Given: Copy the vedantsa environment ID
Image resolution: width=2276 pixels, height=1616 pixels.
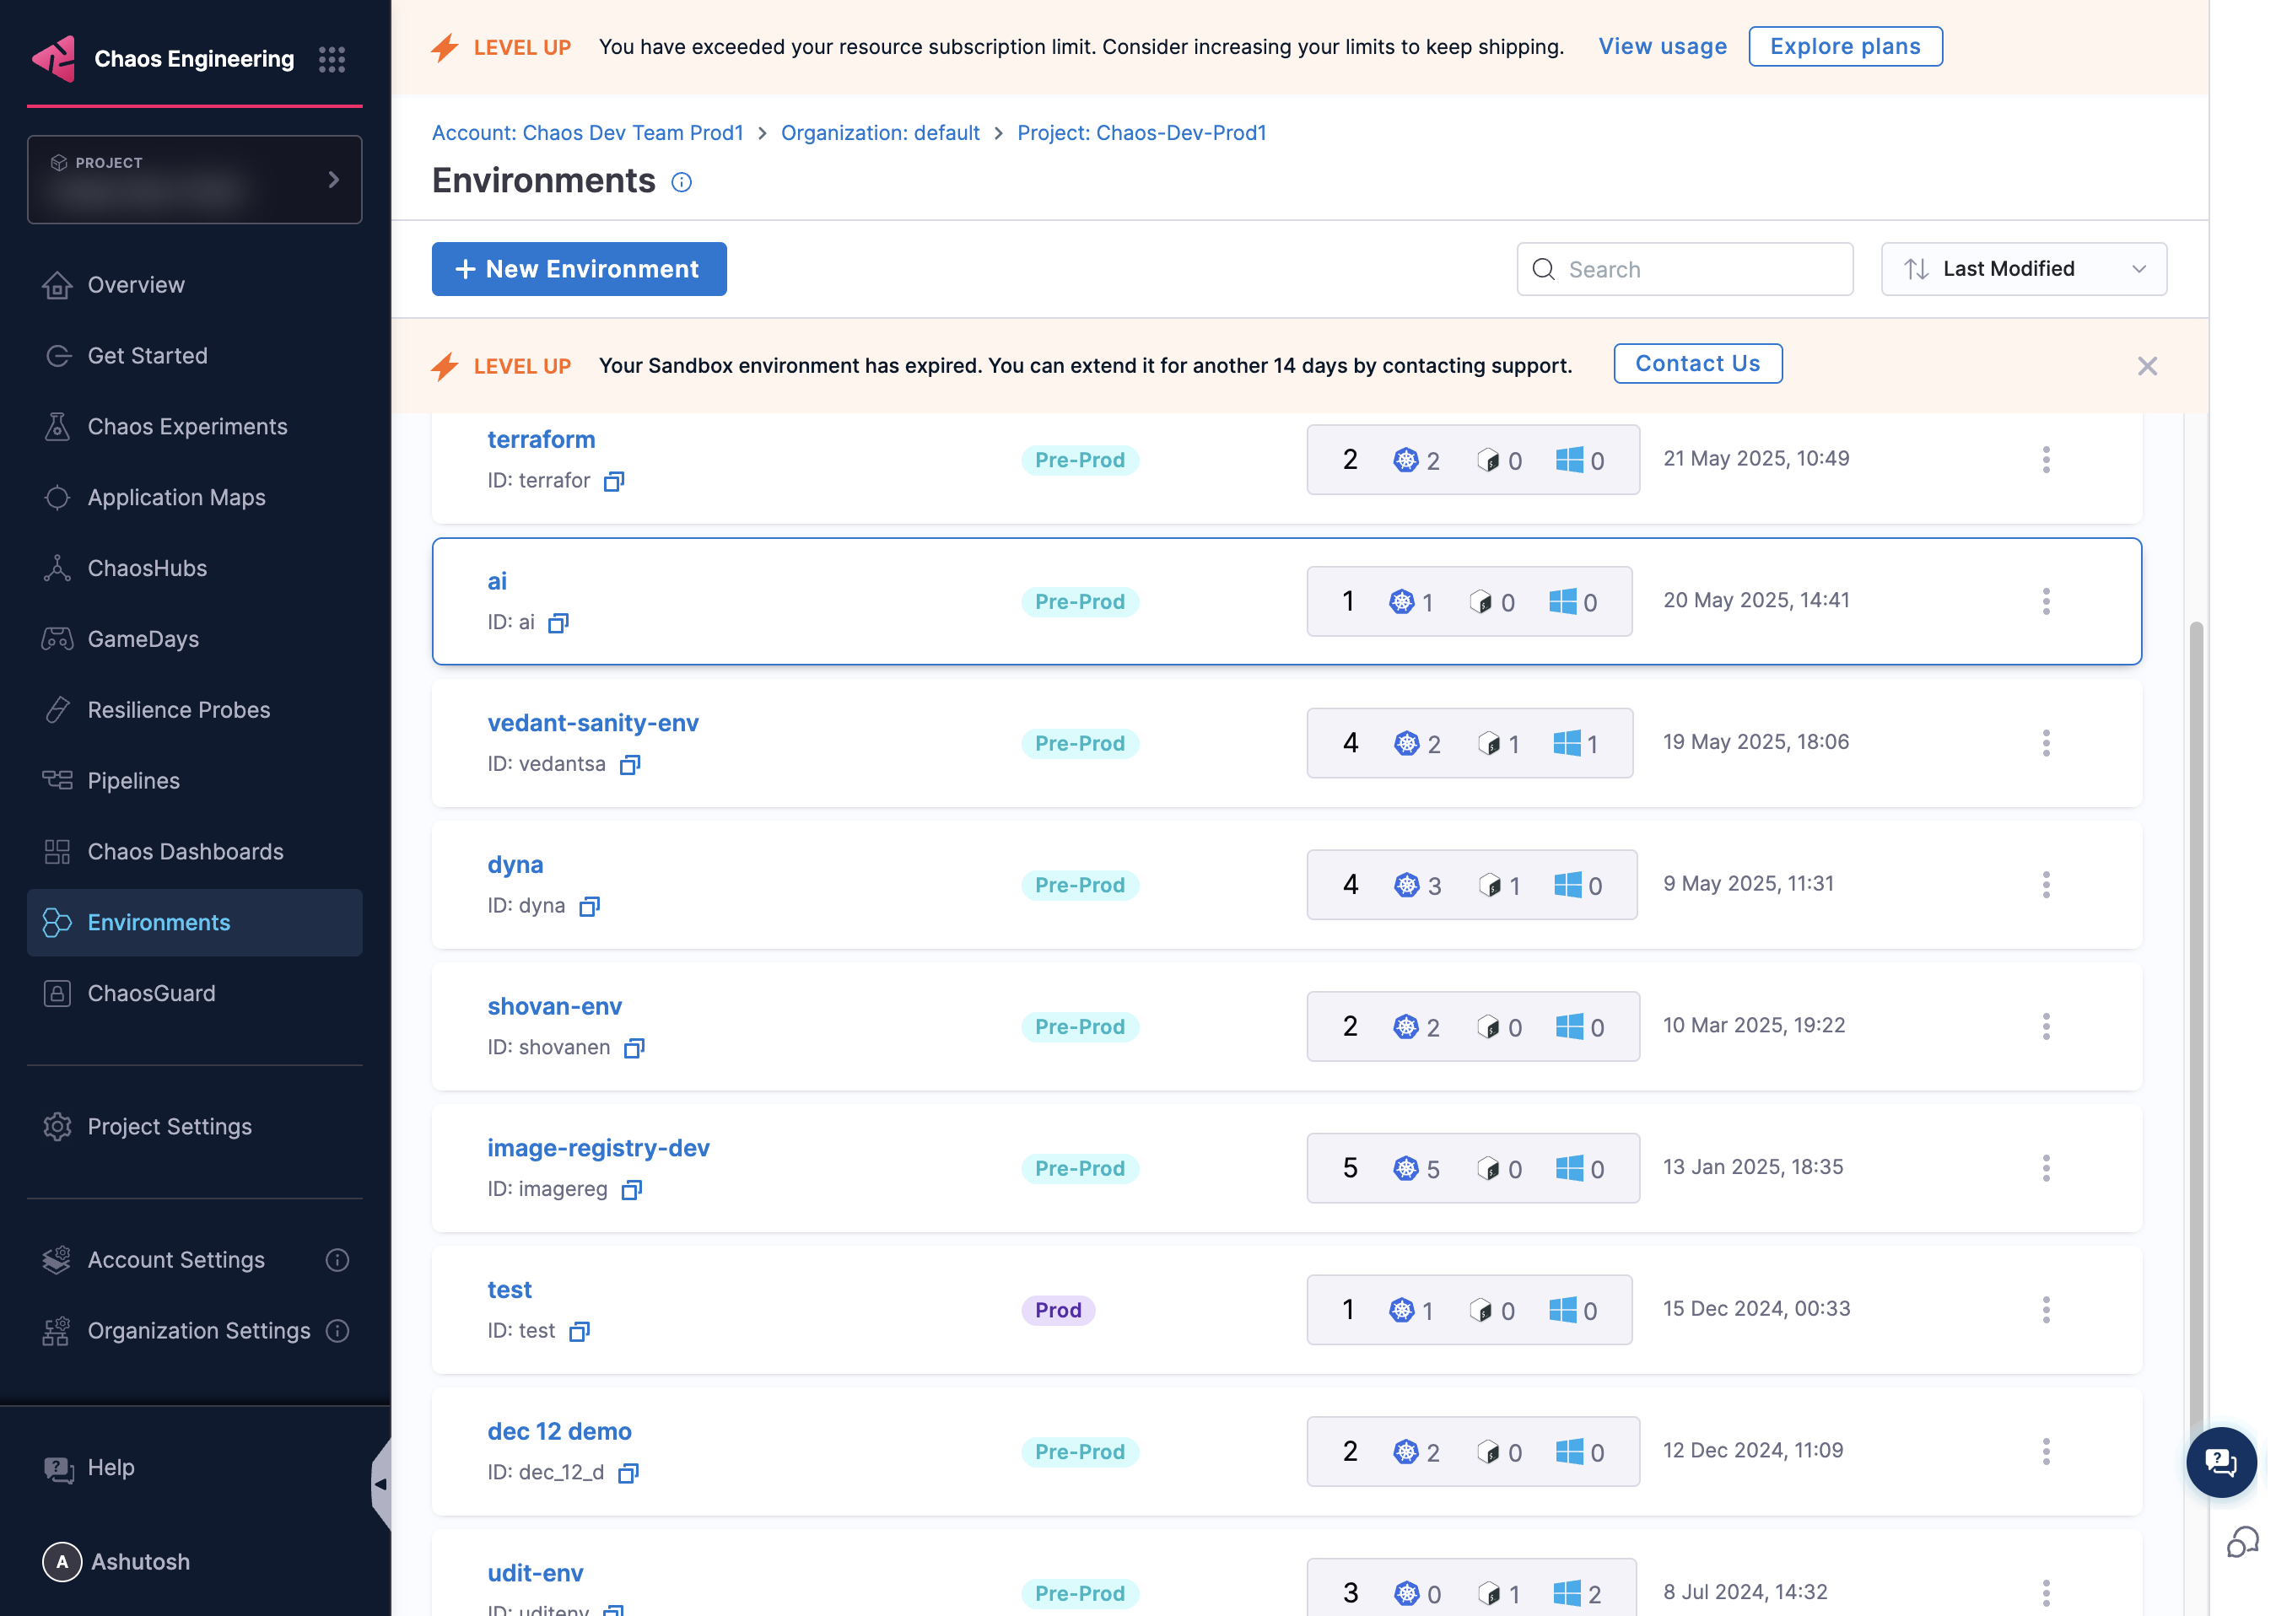Looking at the screenshot, I should [630, 764].
